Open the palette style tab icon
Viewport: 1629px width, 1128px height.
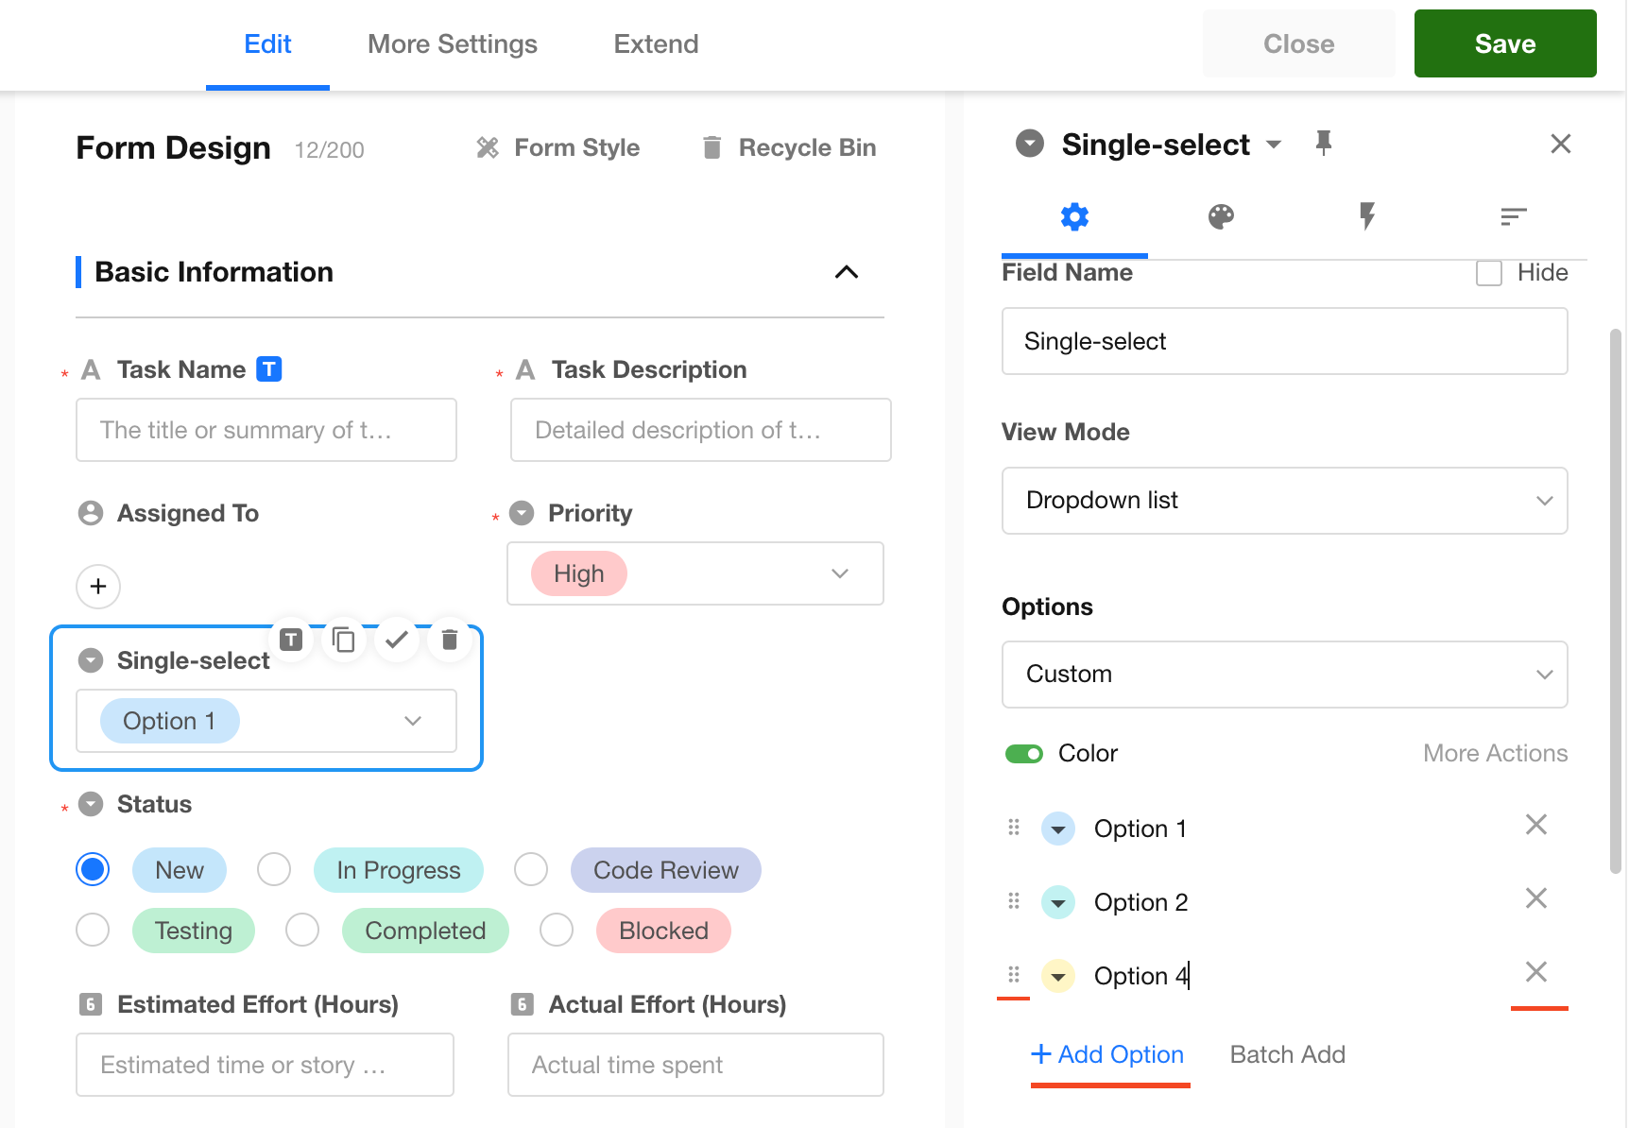pyautogui.click(x=1221, y=217)
